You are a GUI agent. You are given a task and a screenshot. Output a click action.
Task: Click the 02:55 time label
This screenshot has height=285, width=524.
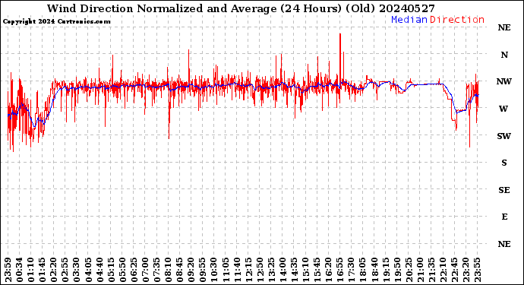point(65,270)
